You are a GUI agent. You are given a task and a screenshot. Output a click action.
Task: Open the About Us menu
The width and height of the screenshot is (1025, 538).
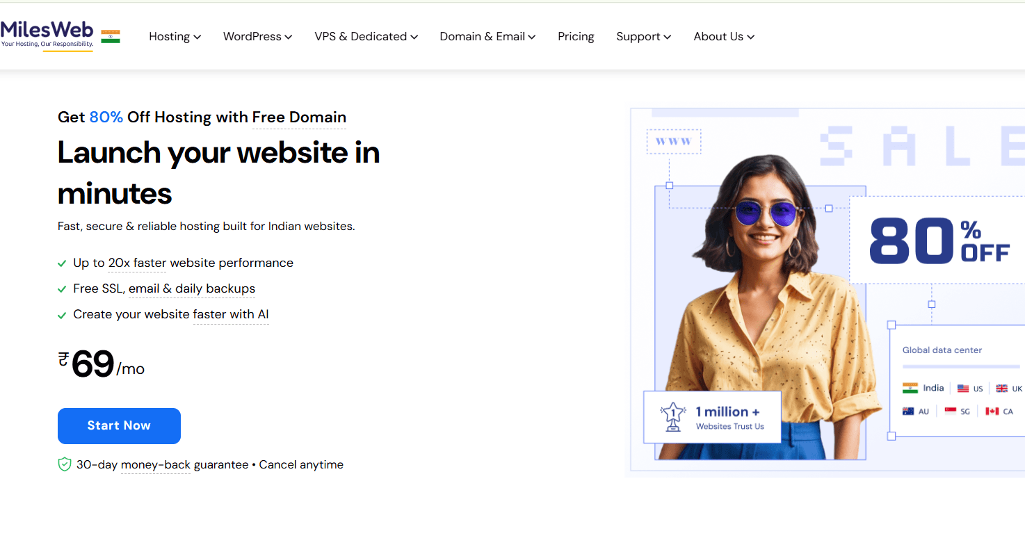[724, 37]
